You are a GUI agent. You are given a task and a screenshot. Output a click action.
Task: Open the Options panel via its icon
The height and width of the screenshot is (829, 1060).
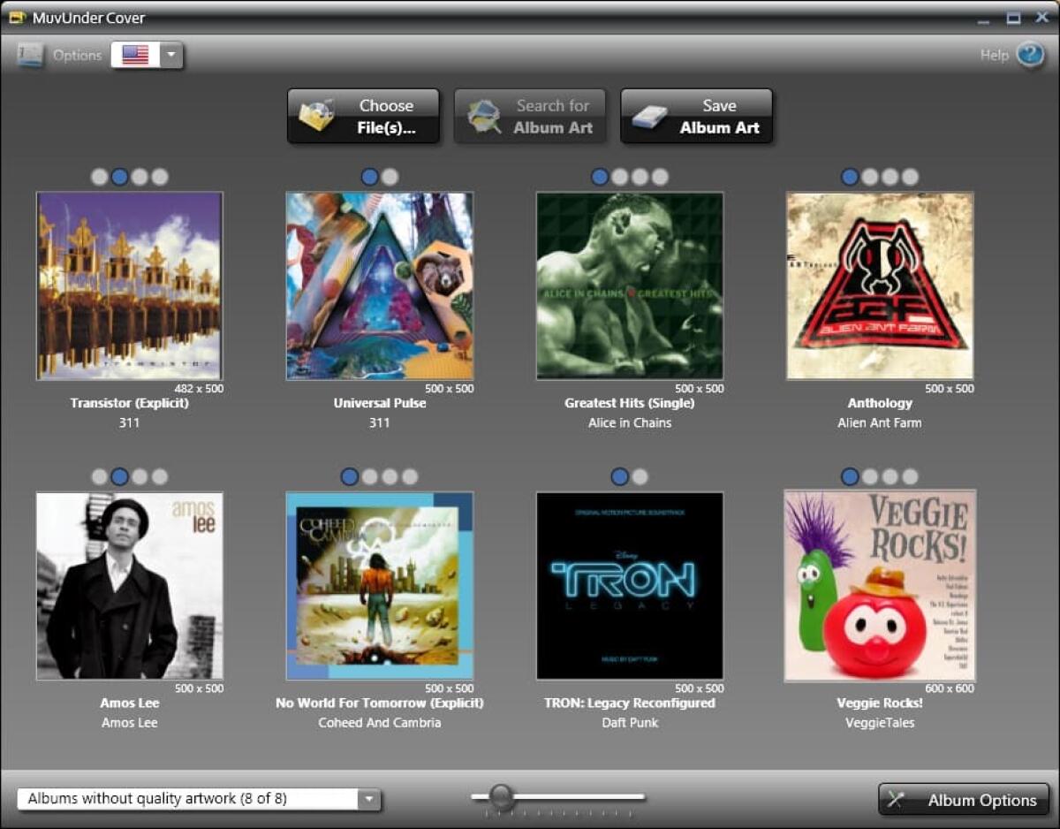click(29, 55)
